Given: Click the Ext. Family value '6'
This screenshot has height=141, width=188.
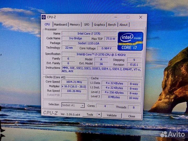Looking at the screenshot, I should click(68, 63).
